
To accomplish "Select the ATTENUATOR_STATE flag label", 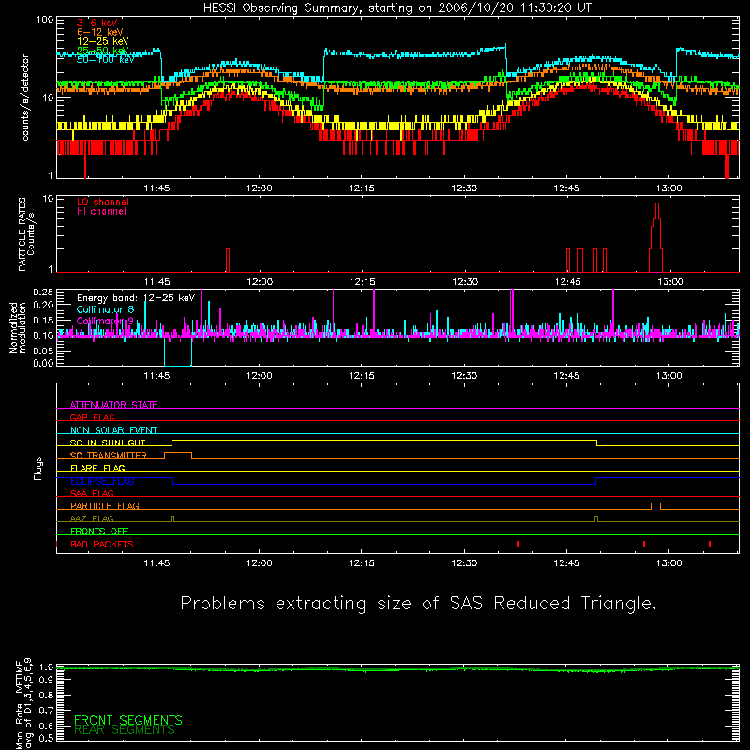I will tap(113, 405).
